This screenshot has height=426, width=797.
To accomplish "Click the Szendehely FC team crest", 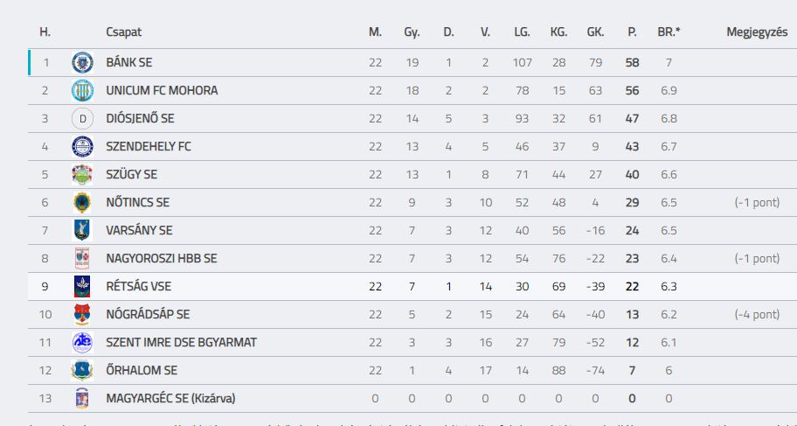I will point(82,147).
